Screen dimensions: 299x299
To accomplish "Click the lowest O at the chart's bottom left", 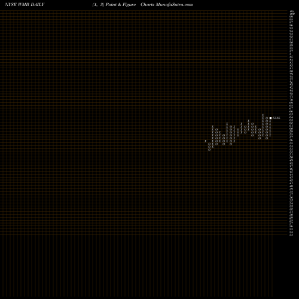I will (209, 149).
